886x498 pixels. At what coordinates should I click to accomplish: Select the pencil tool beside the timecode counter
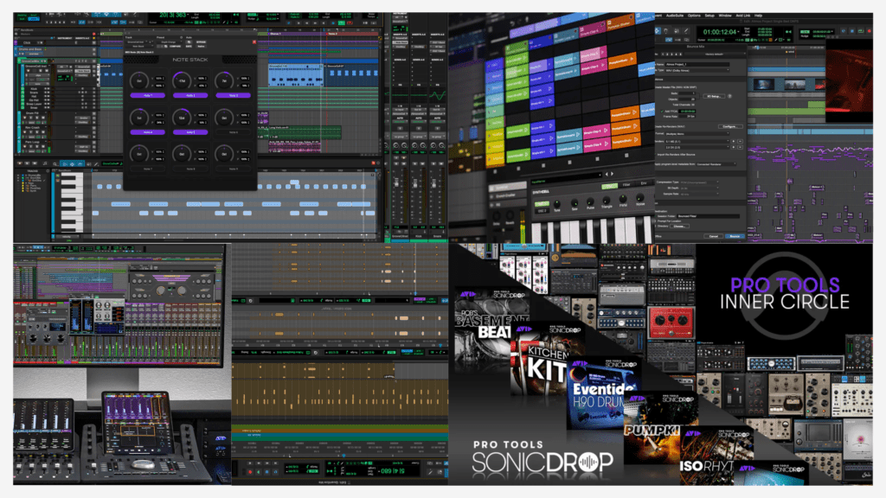[x=686, y=31]
